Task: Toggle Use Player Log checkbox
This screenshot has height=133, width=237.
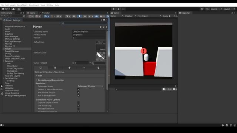Action: [x=79, y=106]
